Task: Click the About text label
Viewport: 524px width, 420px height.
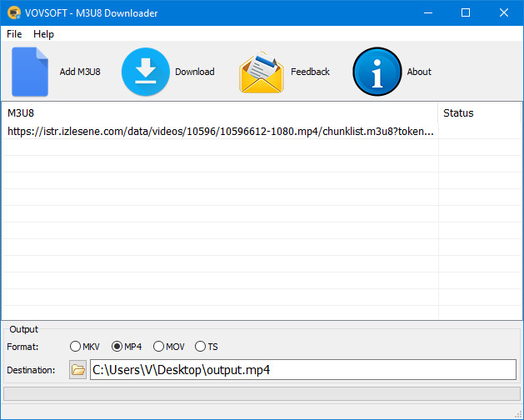Action: [x=419, y=72]
